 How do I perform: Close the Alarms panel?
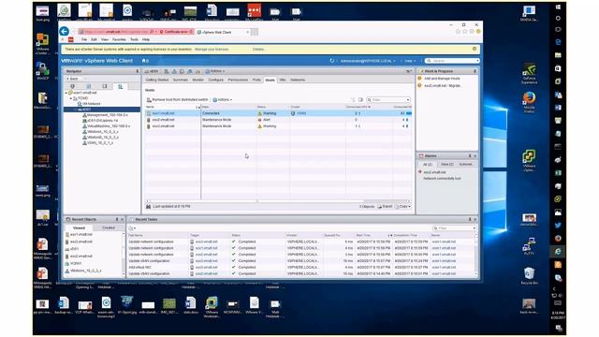click(475, 156)
